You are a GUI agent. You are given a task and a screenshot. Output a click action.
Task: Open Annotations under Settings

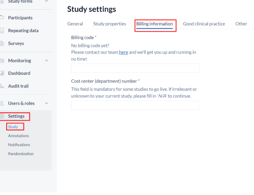click(x=18, y=136)
